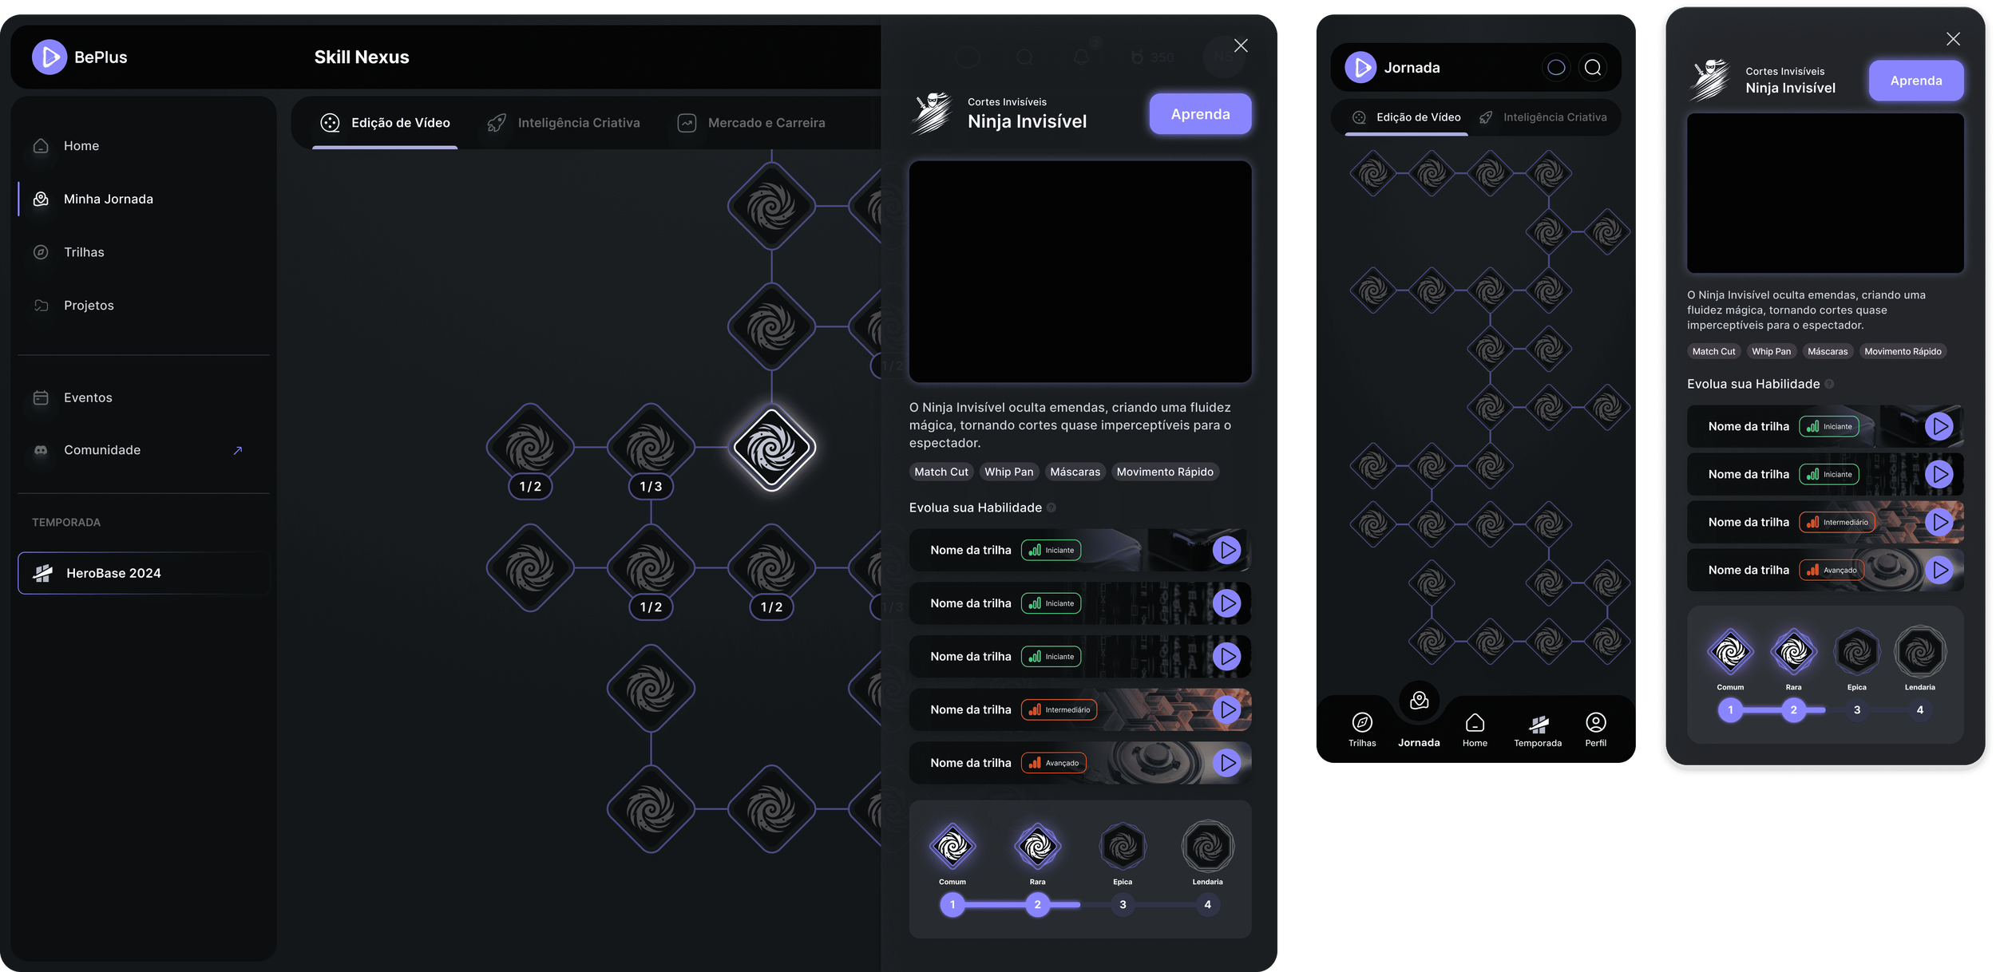The image size is (1996, 972).
Task: Open Comunidade external link arrow
Action: coord(237,451)
